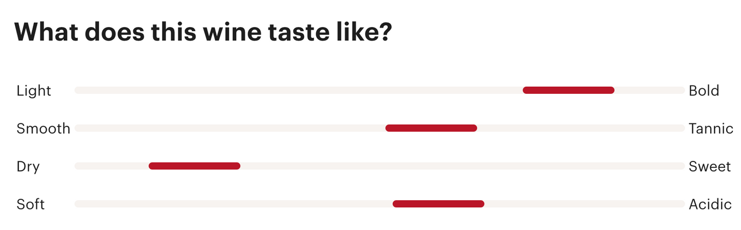741x230 pixels.
Task: Click the red Dry-Sweet slider indicator
Action: point(194,166)
